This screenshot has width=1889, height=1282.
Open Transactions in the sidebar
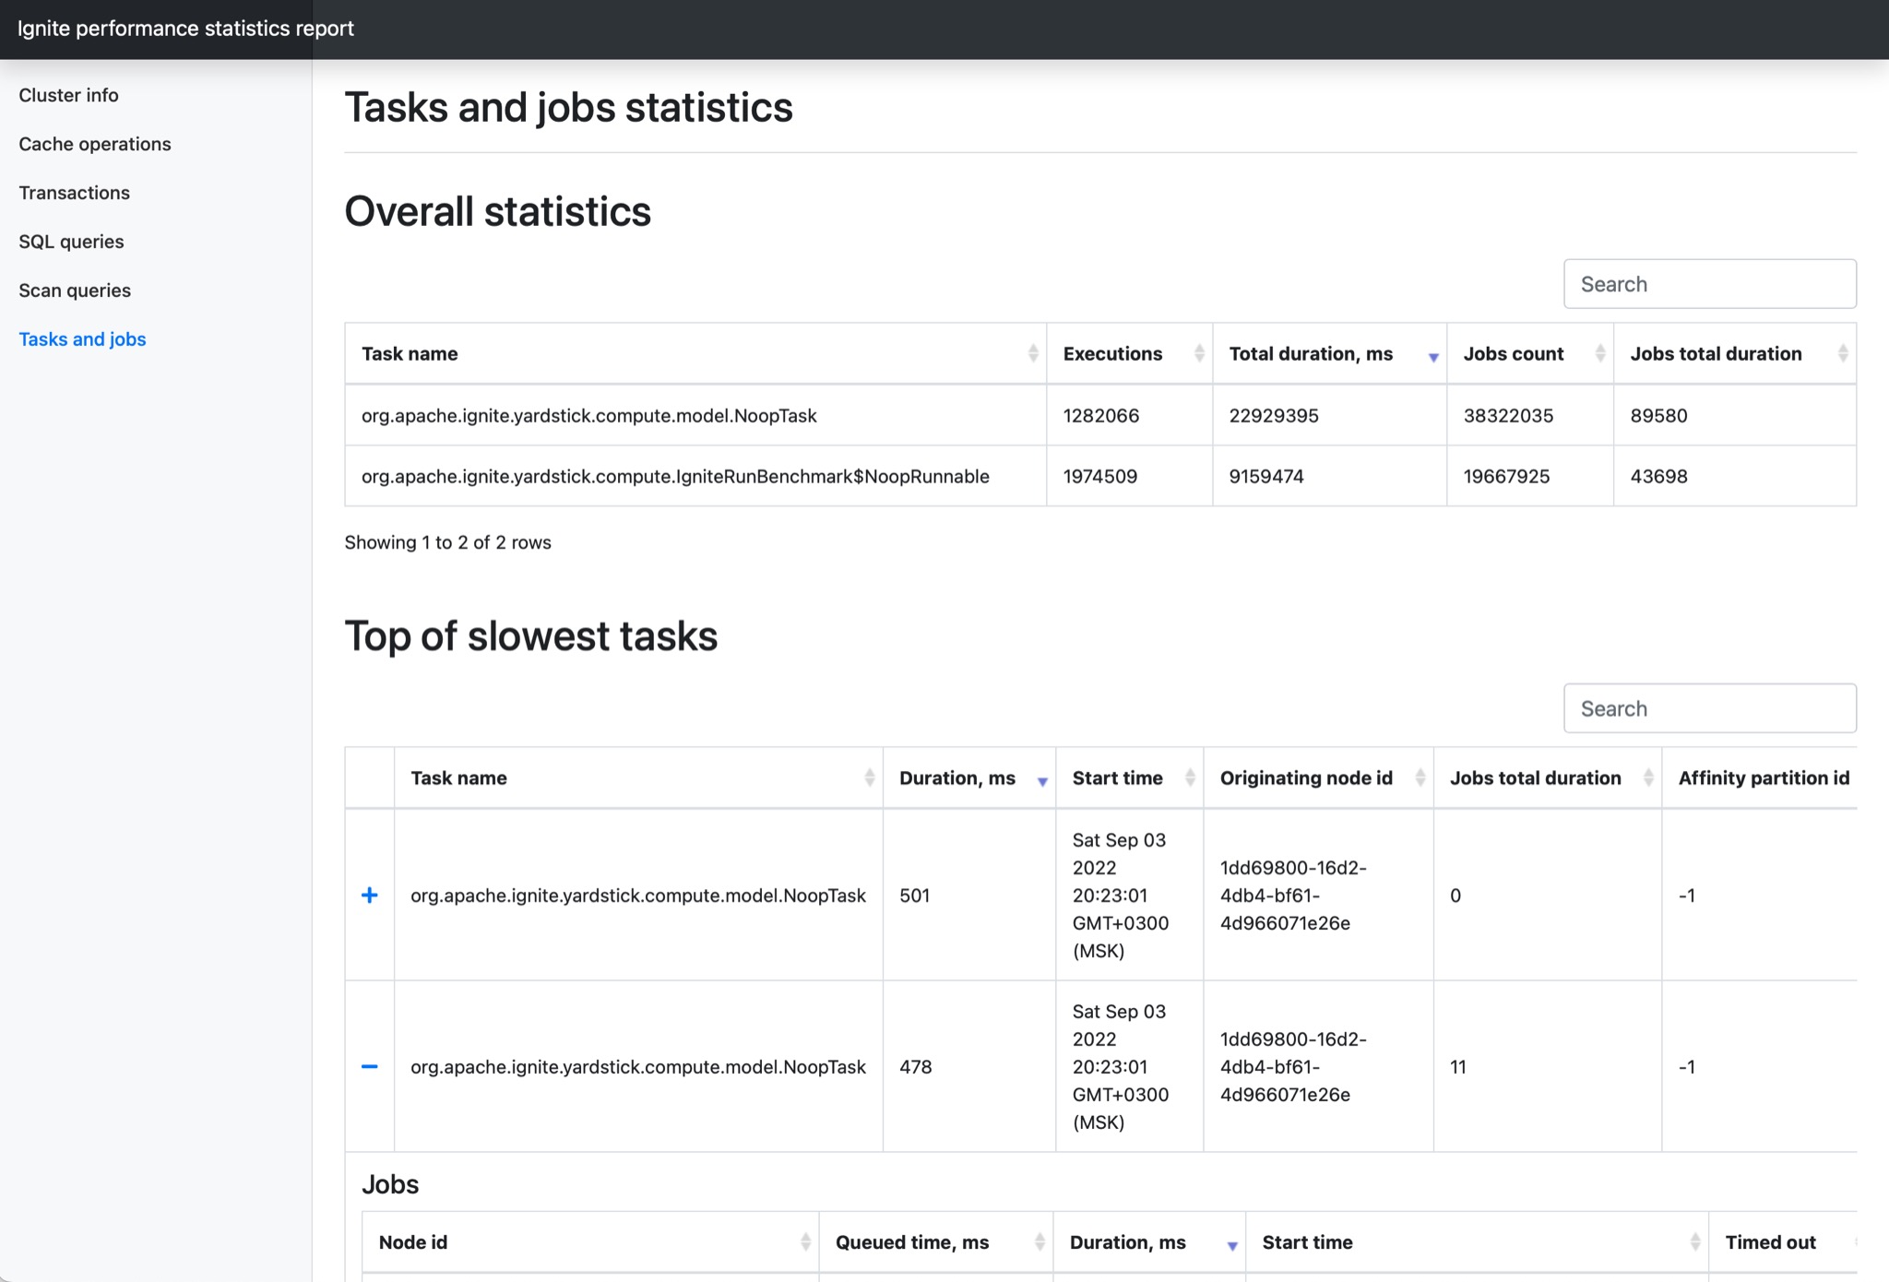click(x=74, y=193)
